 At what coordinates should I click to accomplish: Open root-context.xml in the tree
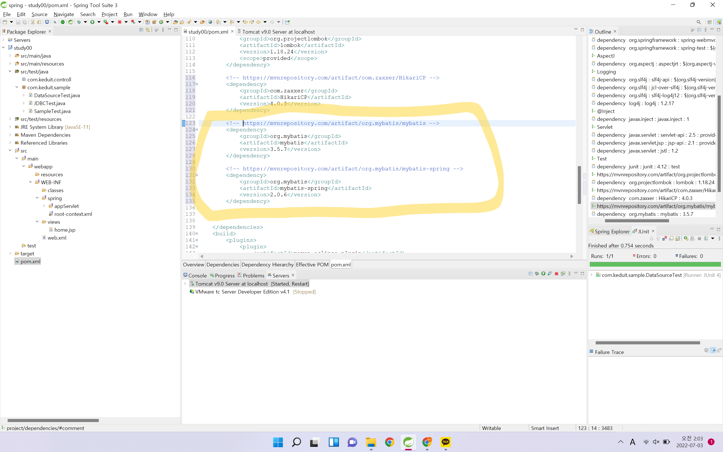tap(73, 214)
